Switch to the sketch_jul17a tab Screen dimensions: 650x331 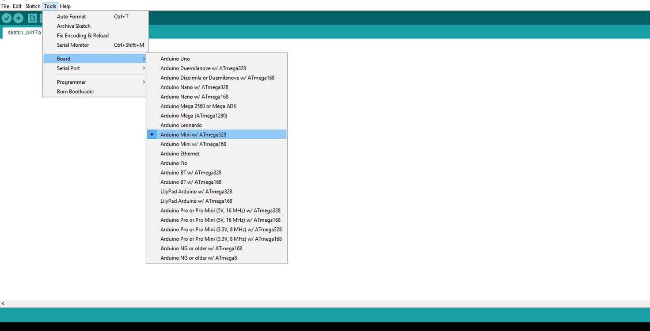23,33
